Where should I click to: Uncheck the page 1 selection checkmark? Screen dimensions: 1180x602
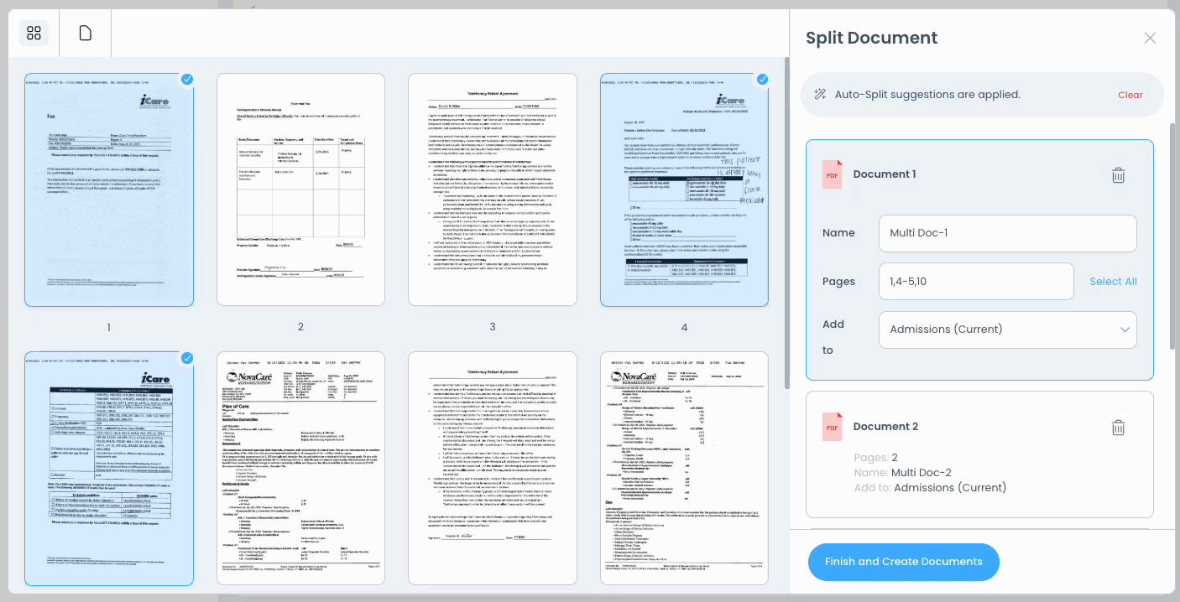187,80
